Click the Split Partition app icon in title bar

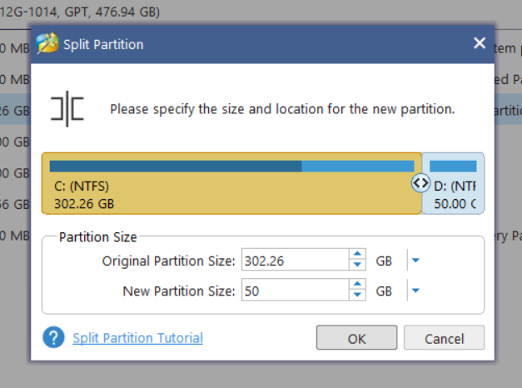pos(48,44)
